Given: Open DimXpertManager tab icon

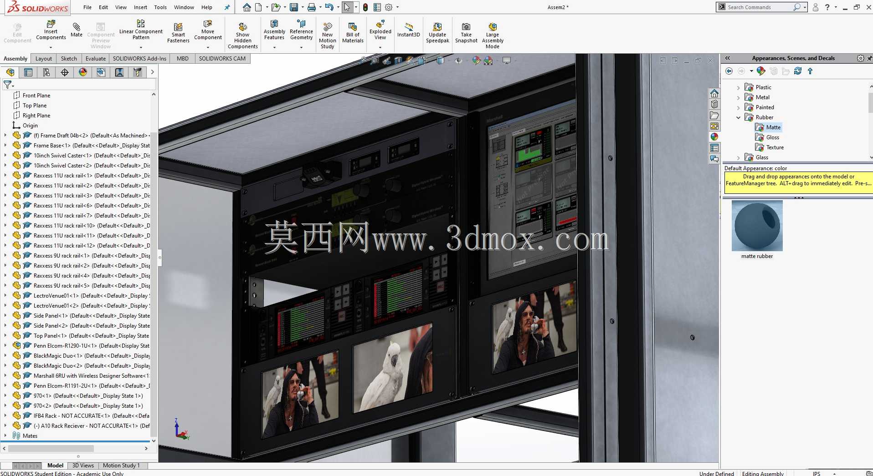Looking at the screenshot, I should 65,72.
